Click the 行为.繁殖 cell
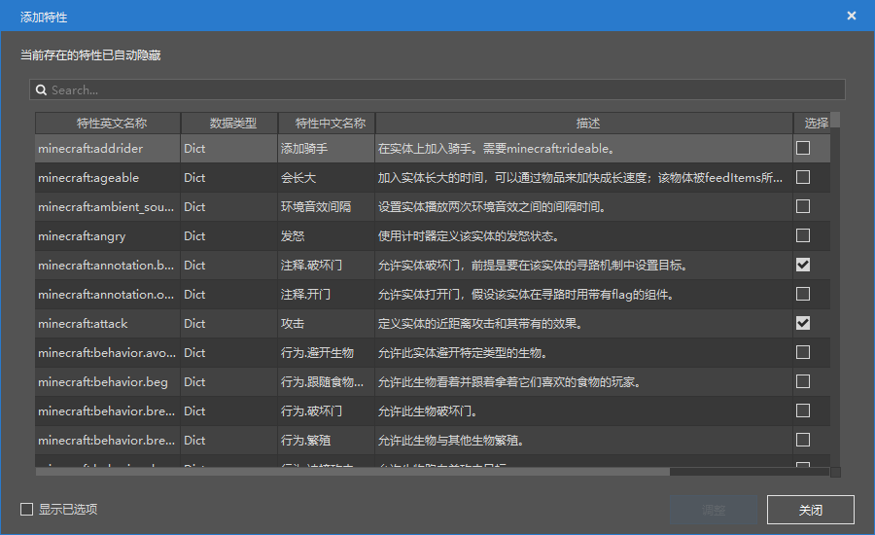This screenshot has width=875, height=535. 327,440
